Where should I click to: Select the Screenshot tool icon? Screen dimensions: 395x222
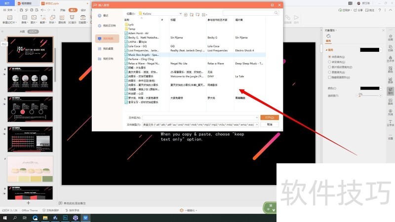tap(43, 18)
